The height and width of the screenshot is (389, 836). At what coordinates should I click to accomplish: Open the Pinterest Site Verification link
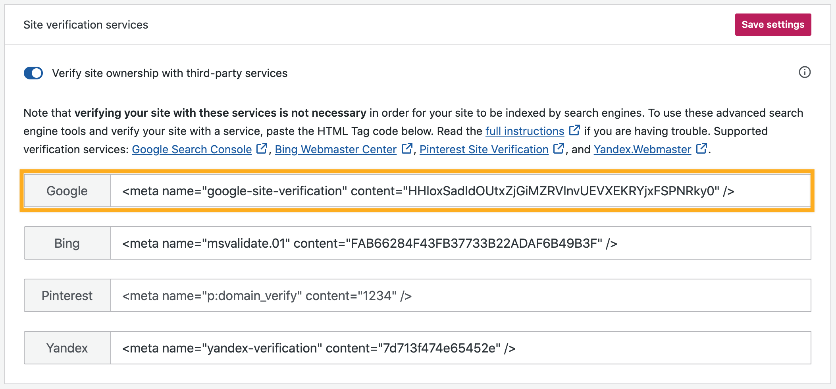pos(484,150)
